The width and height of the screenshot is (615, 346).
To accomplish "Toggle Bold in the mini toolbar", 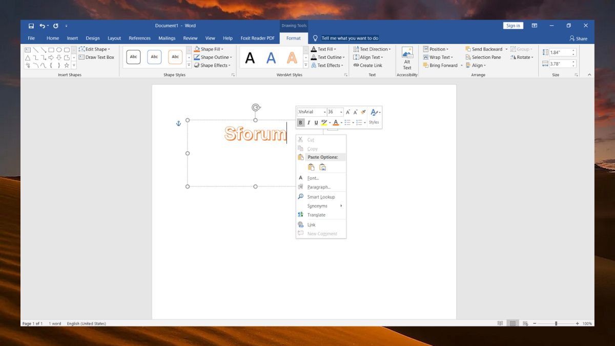I will pyautogui.click(x=301, y=123).
